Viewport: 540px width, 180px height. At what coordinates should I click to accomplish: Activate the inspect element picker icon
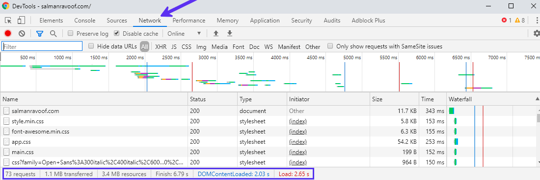pos(8,20)
